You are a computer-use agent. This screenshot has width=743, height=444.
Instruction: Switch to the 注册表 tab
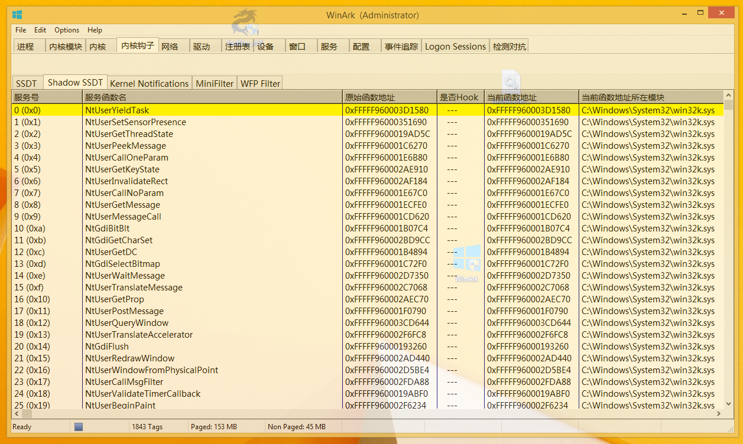(x=238, y=47)
